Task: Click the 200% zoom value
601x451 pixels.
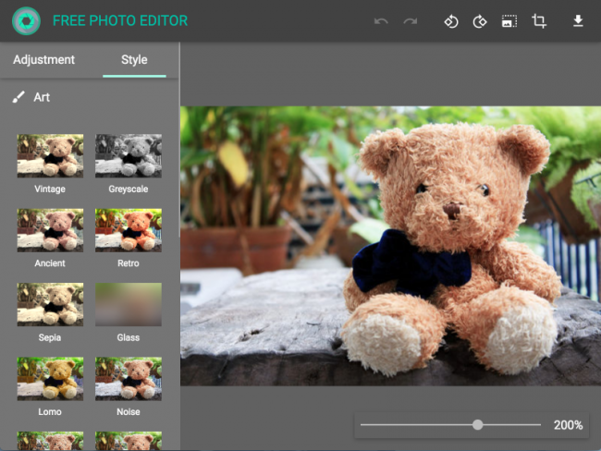Action: point(568,425)
